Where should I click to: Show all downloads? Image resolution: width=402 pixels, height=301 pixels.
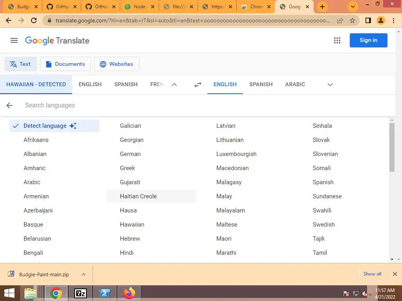372,274
